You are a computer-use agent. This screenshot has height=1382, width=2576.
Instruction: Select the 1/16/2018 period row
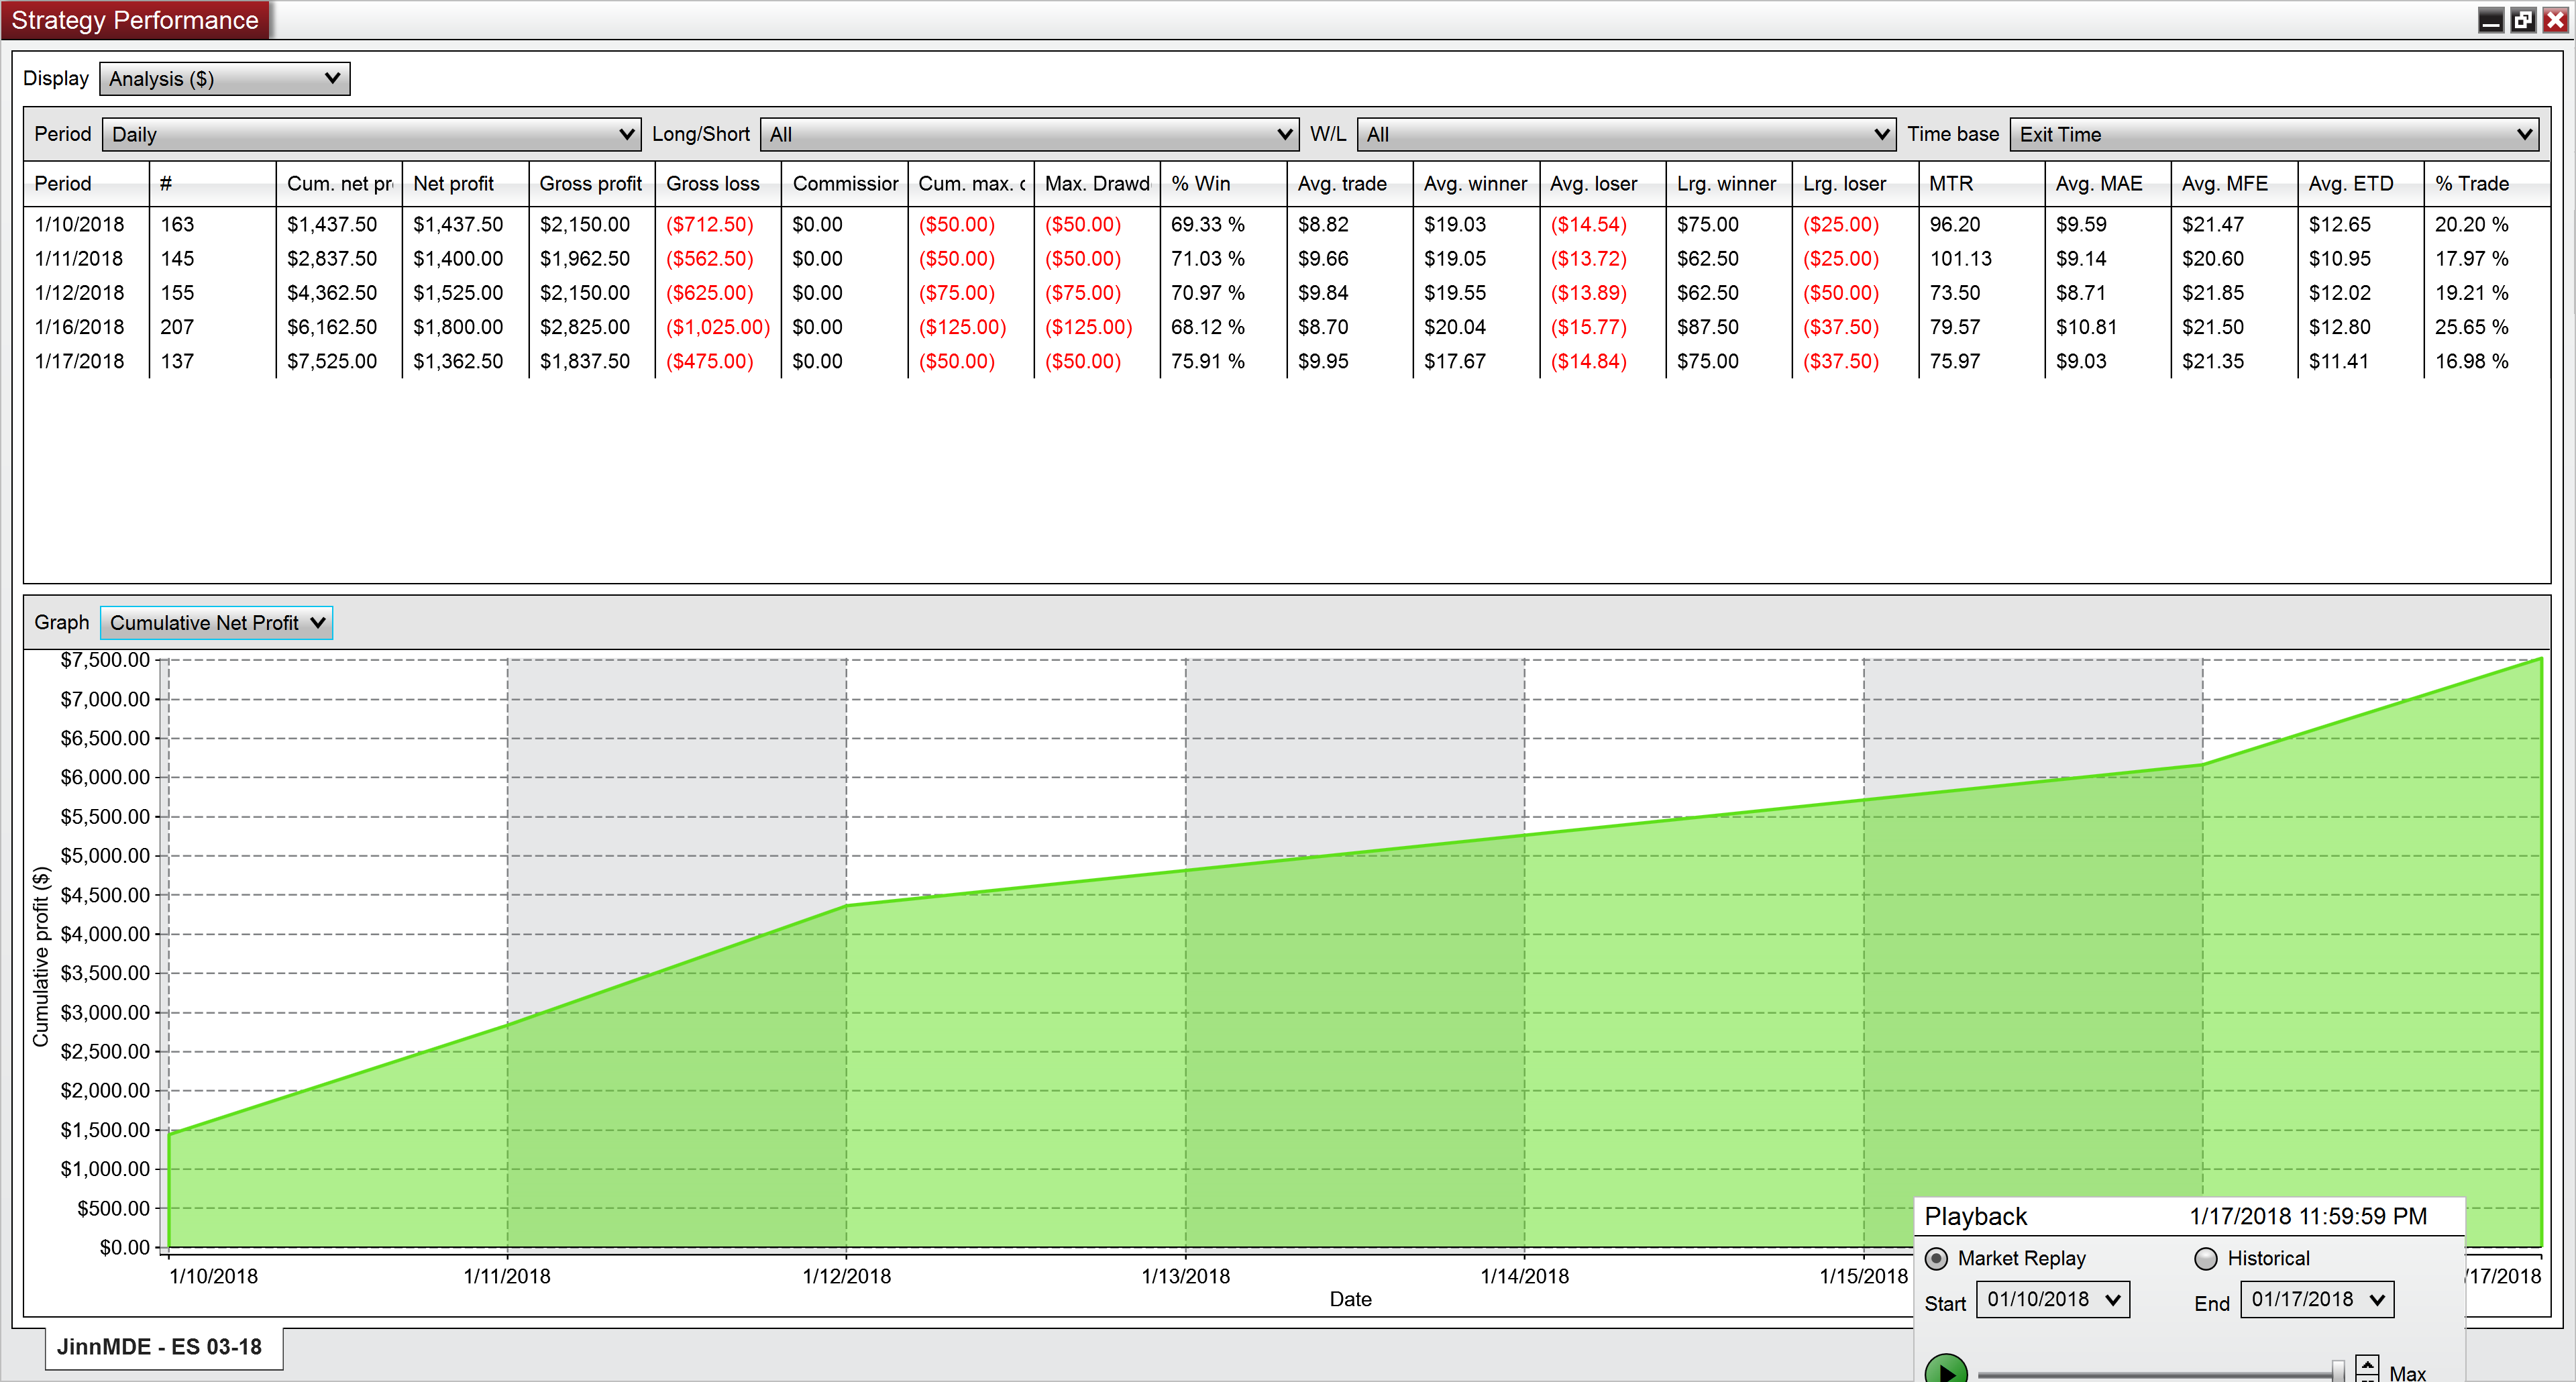[1287, 326]
